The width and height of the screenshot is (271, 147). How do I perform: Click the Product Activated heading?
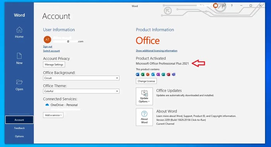[151, 58]
